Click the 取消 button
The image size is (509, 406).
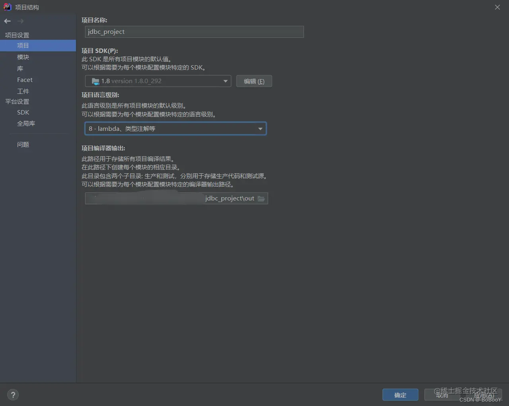tap(442, 395)
